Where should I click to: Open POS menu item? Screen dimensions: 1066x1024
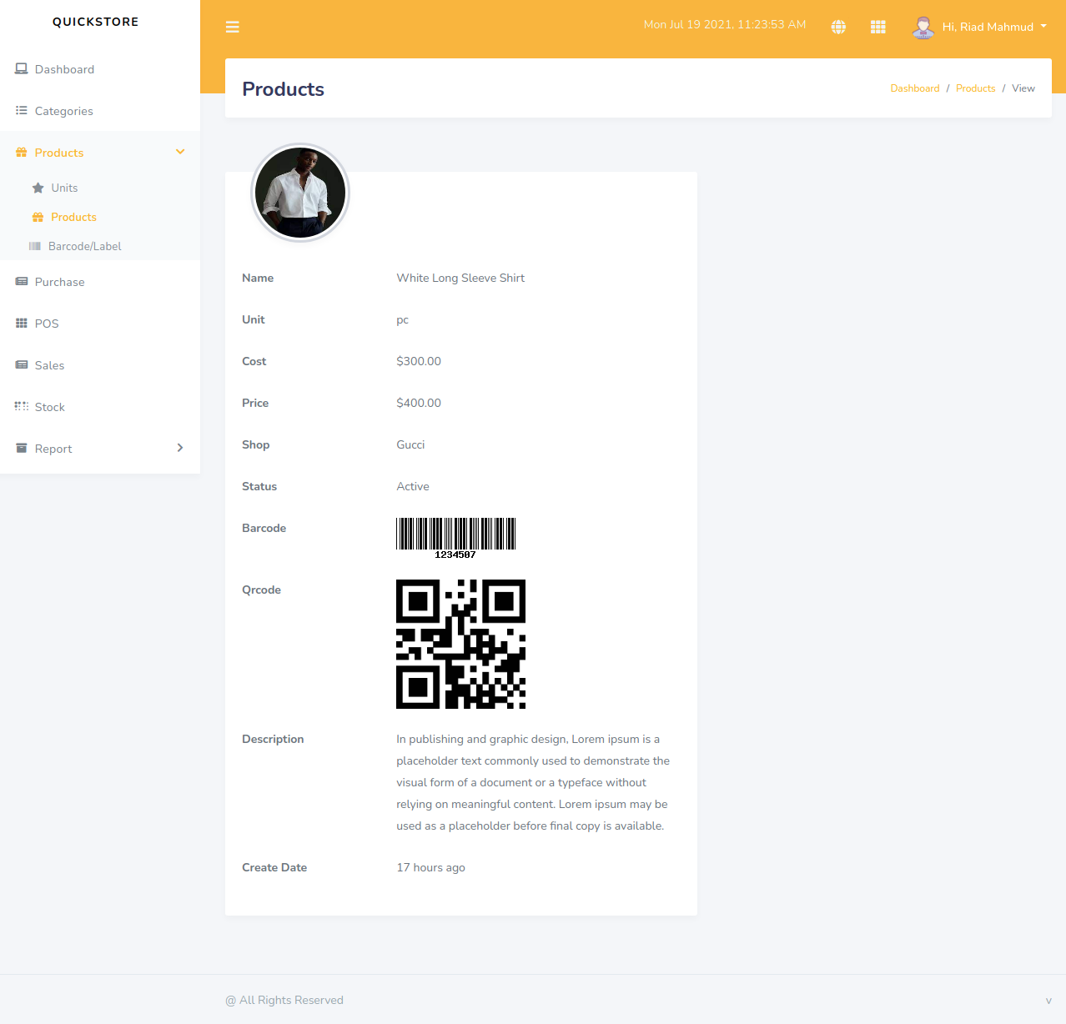tap(47, 324)
